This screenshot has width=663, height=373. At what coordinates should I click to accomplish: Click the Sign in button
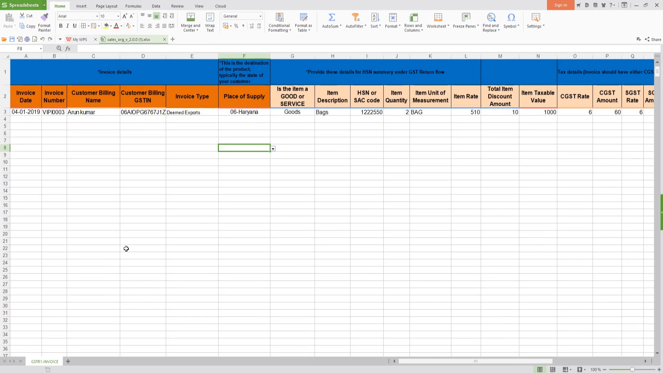(560, 5)
